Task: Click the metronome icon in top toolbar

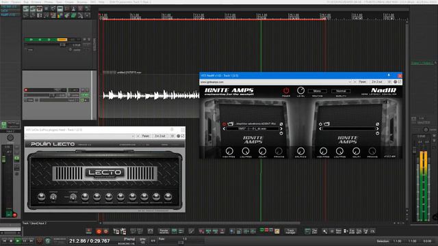Action: (73, 9)
